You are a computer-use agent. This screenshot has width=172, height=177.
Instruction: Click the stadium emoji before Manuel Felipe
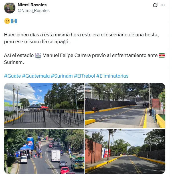tap(38, 56)
